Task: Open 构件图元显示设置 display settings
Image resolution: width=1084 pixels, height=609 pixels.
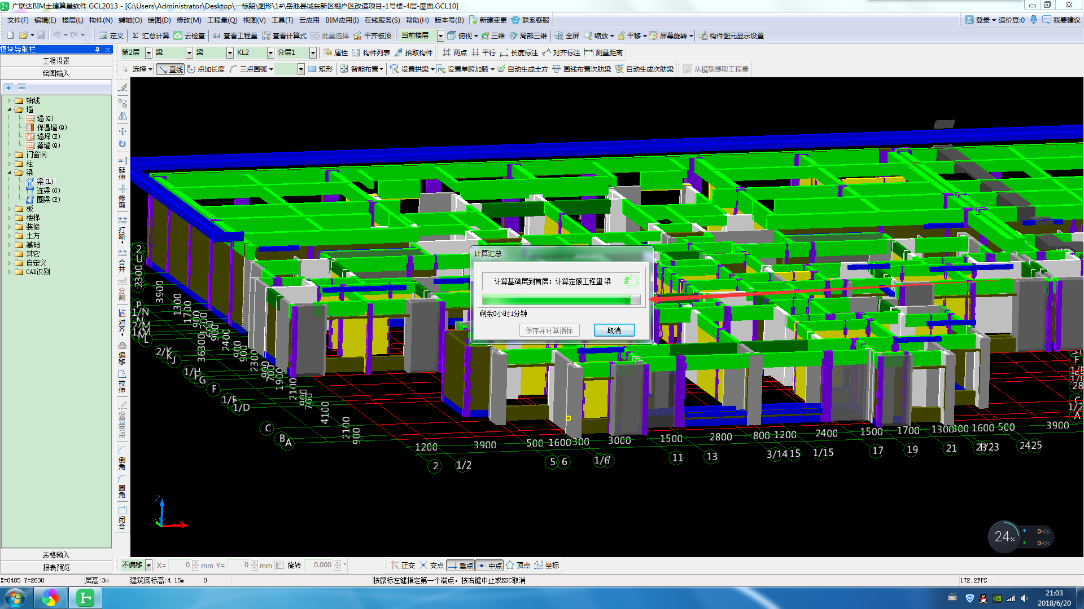Action: point(731,36)
